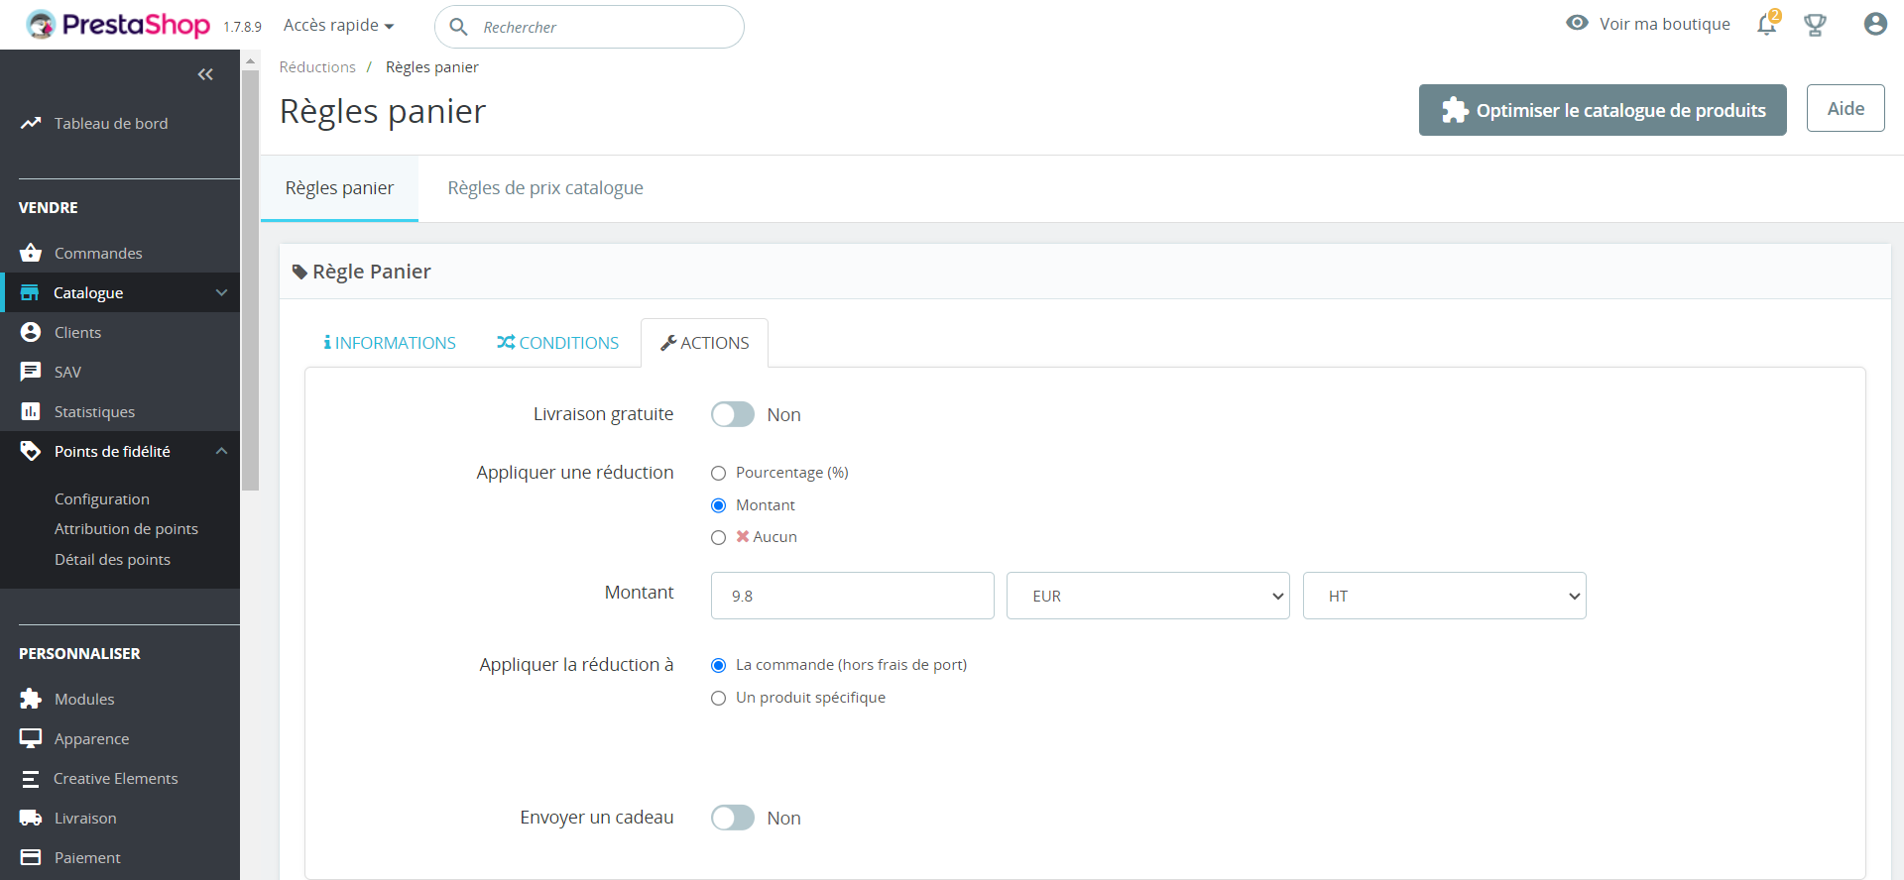This screenshot has width=1904, height=880.
Task: Expand the Accès rapide menu
Action: click(338, 26)
